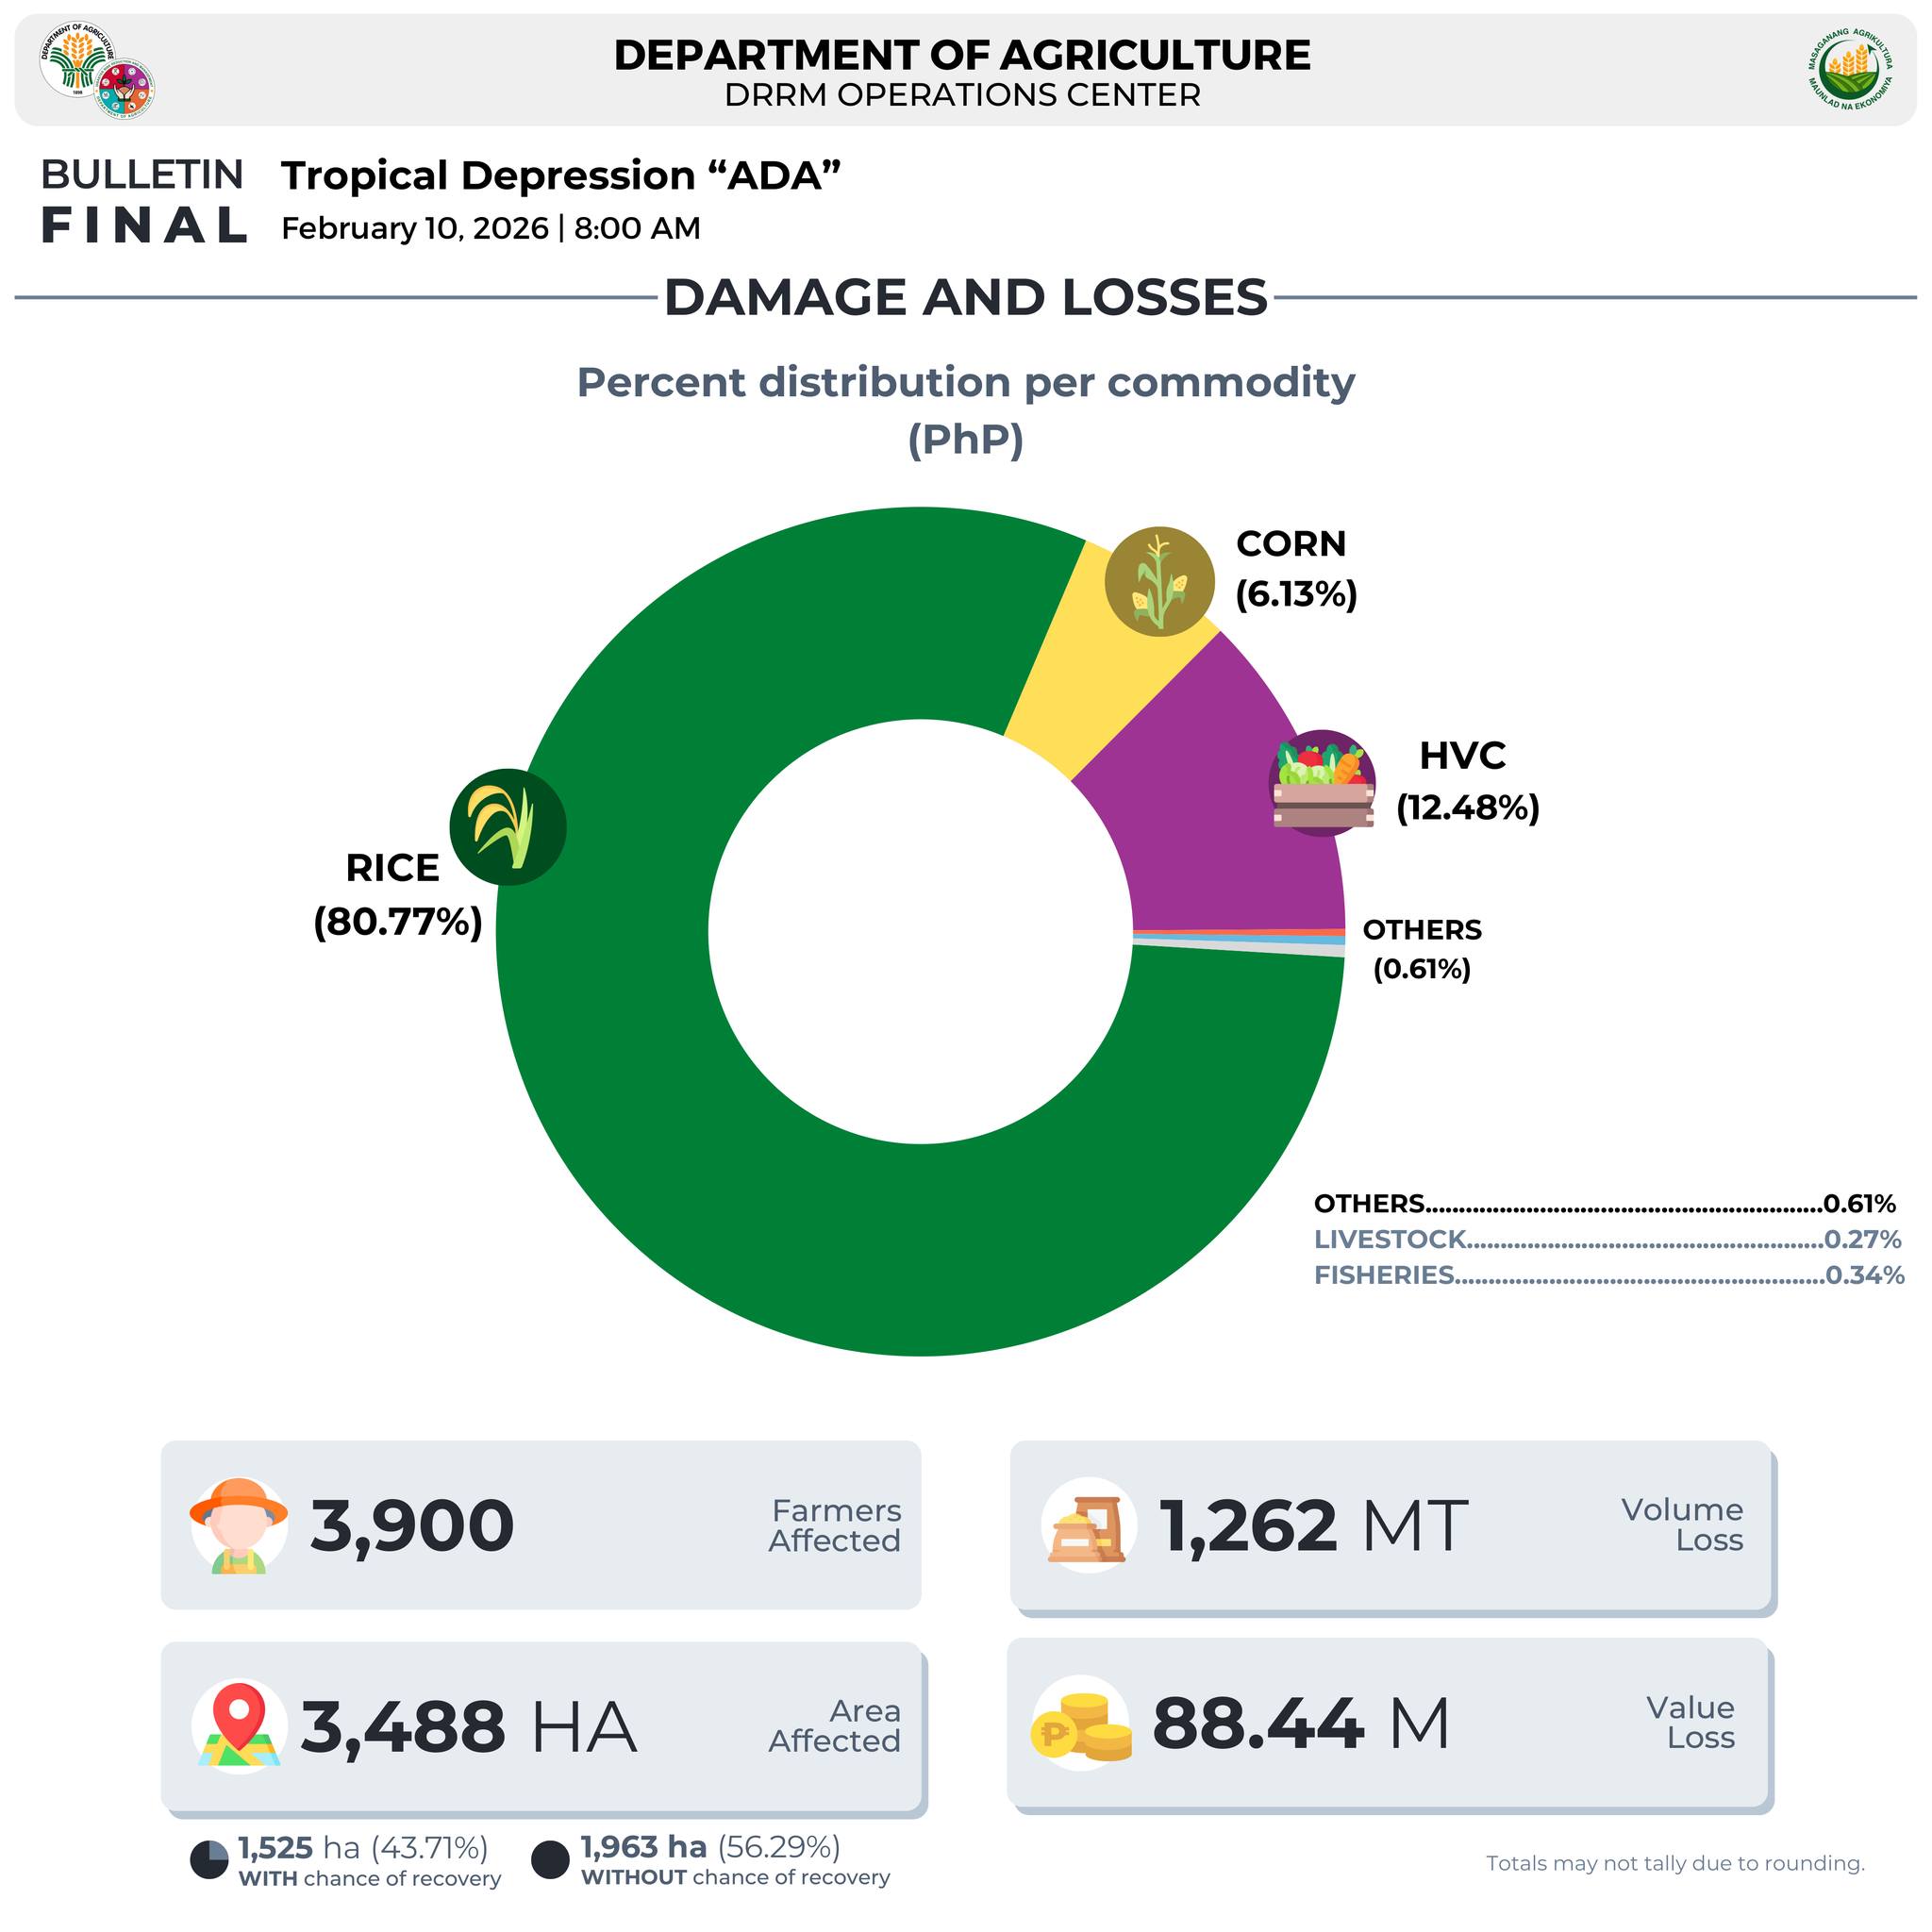Click the DAMAGE AND LOSSES heading

[966, 297]
